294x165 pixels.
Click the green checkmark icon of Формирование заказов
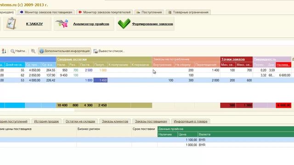coord(124,23)
